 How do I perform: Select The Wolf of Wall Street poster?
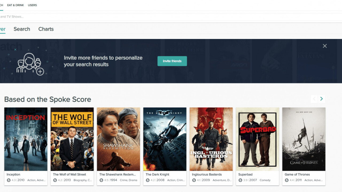(72, 139)
